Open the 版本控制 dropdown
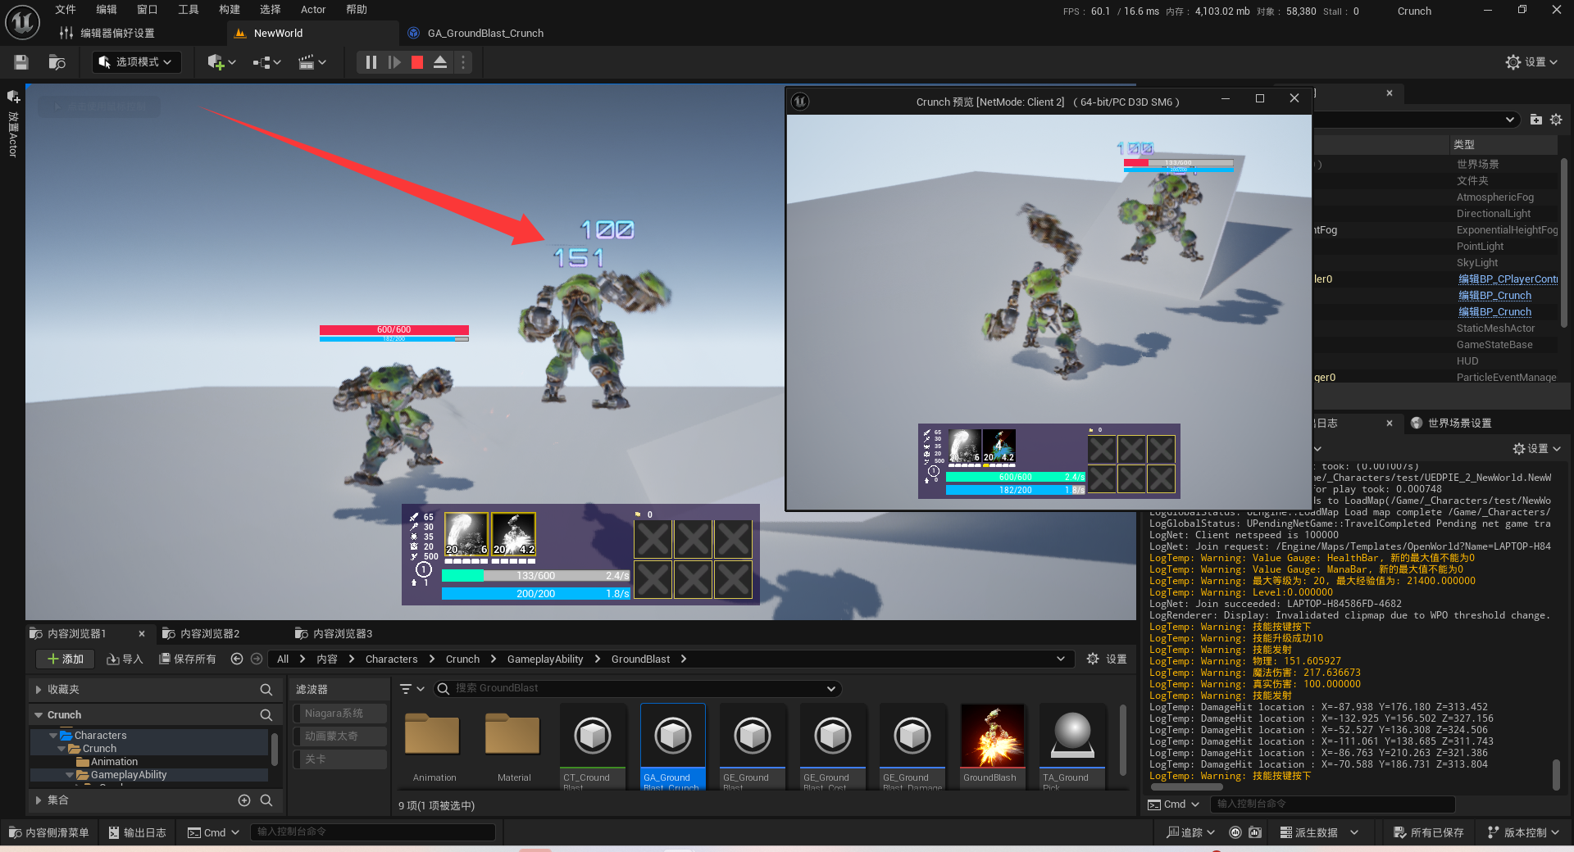This screenshot has height=852, width=1574. click(x=1523, y=832)
